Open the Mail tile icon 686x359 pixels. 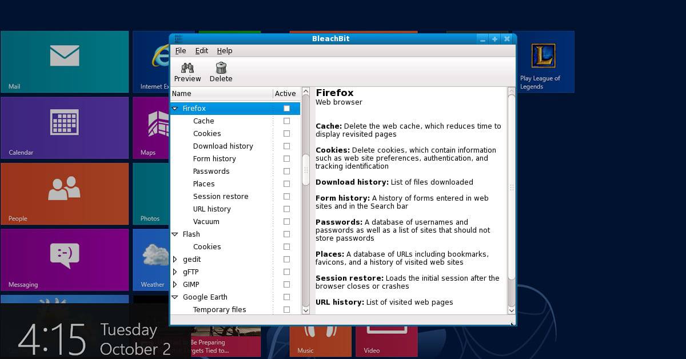point(65,56)
